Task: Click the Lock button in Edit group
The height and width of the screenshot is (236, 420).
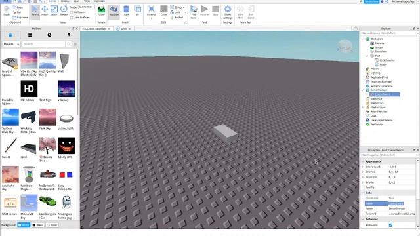Action: pos(176,12)
